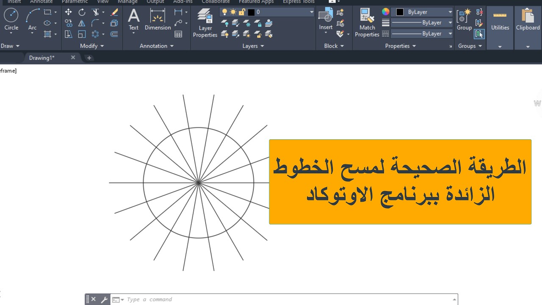Open the Block Editor icon
Image resolution: width=542 pixels, height=305 pixels.
click(340, 23)
